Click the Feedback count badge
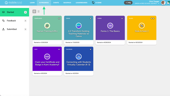 [25, 21]
